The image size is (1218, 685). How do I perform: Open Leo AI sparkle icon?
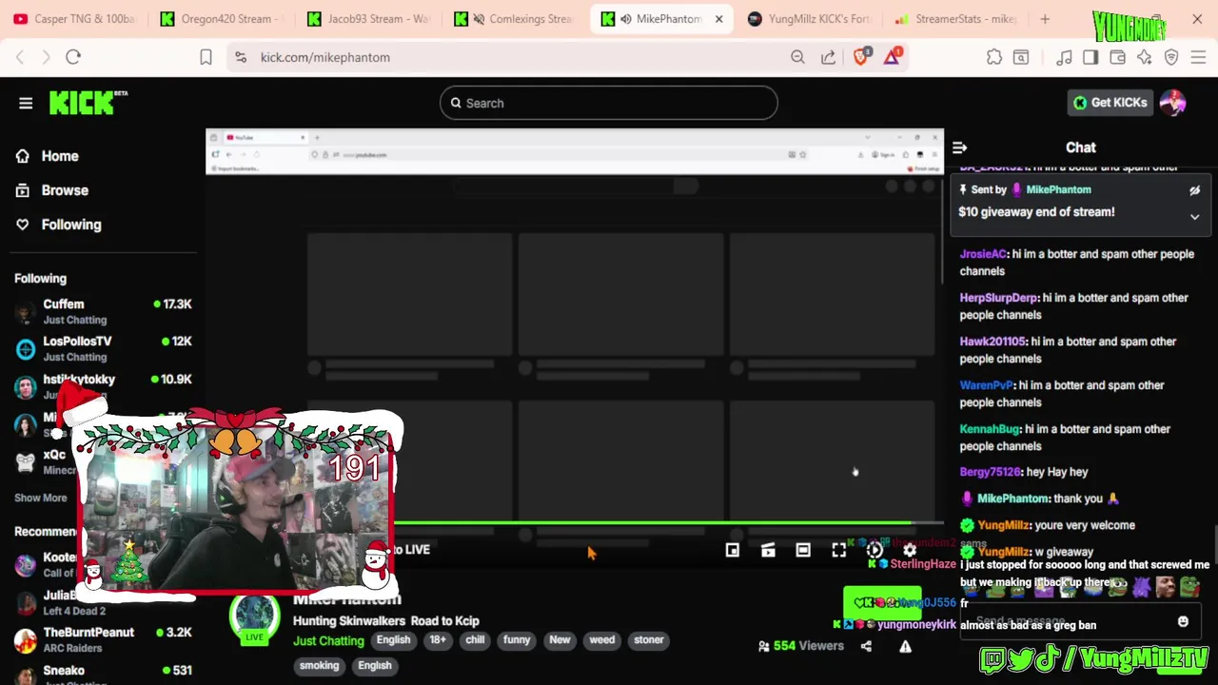click(x=1144, y=57)
